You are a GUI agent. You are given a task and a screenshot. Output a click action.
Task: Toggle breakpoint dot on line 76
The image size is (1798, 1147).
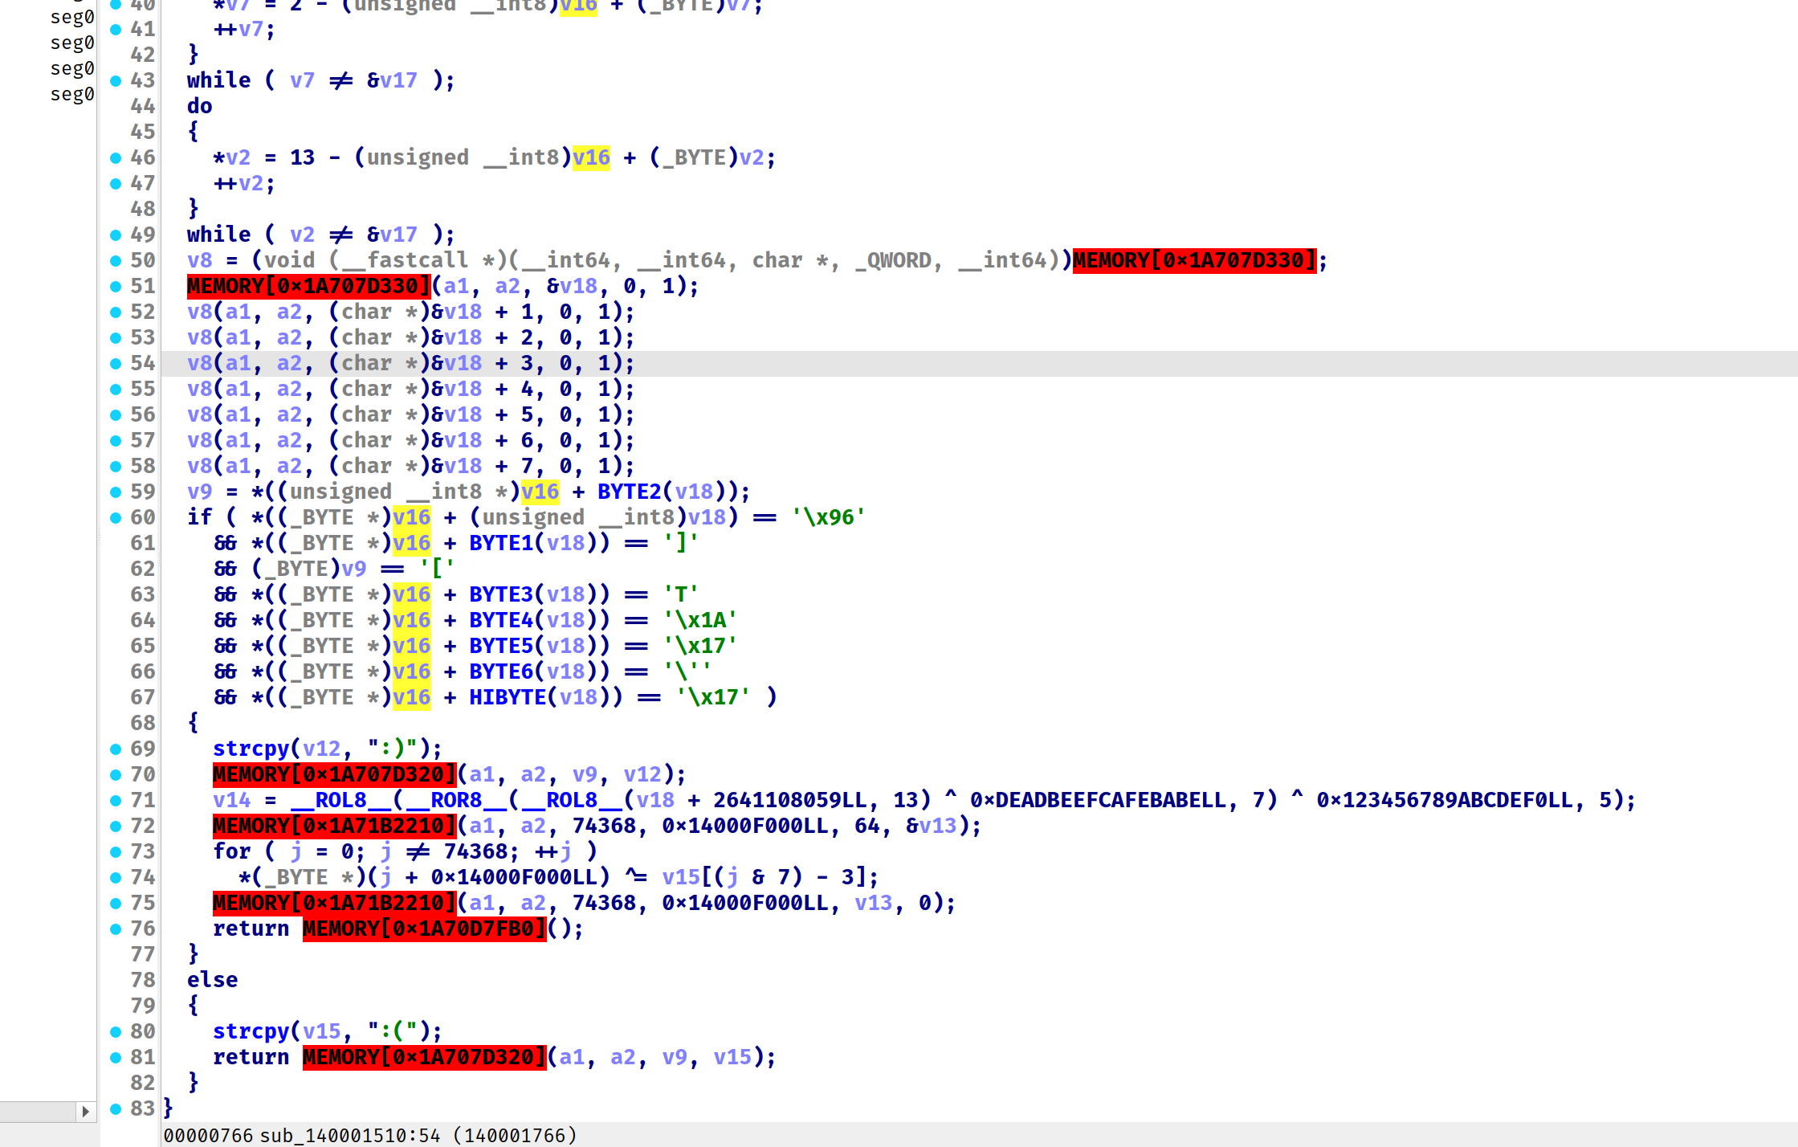116,929
